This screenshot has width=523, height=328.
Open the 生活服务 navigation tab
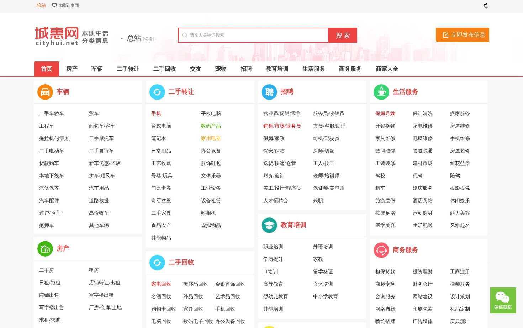pos(314,69)
